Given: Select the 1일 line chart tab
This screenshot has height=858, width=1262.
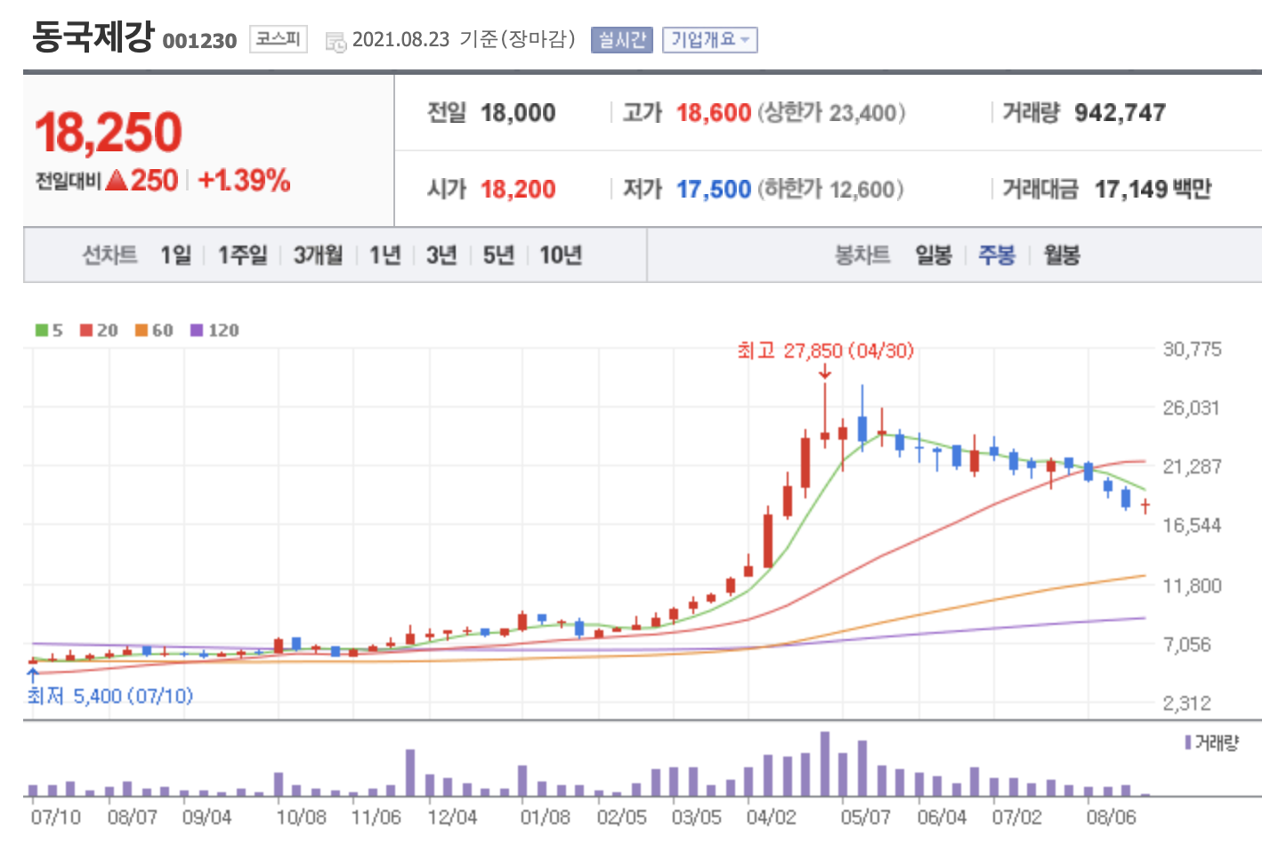Looking at the screenshot, I should coord(175,255).
